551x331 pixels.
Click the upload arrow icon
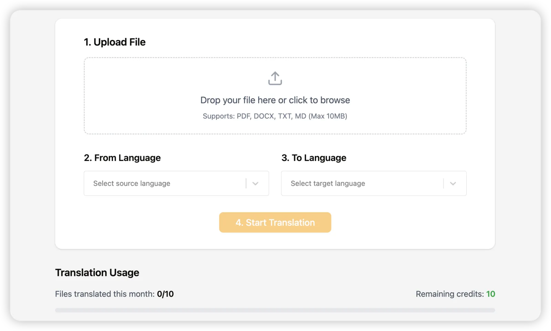click(x=275, y=78)
